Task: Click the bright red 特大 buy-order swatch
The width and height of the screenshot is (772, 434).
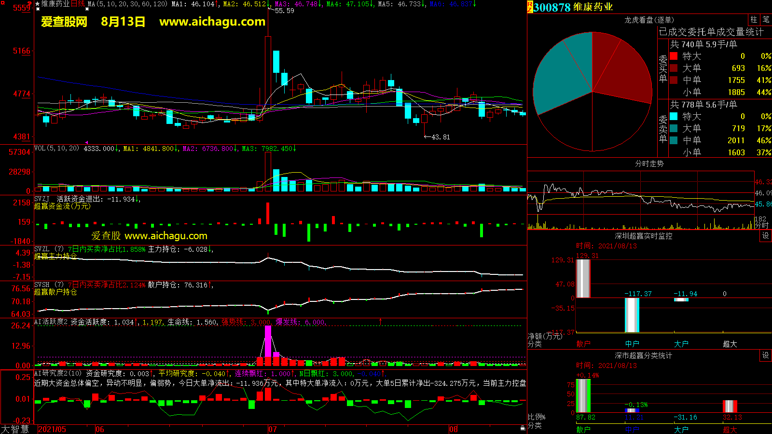Action: coord(674,56)
